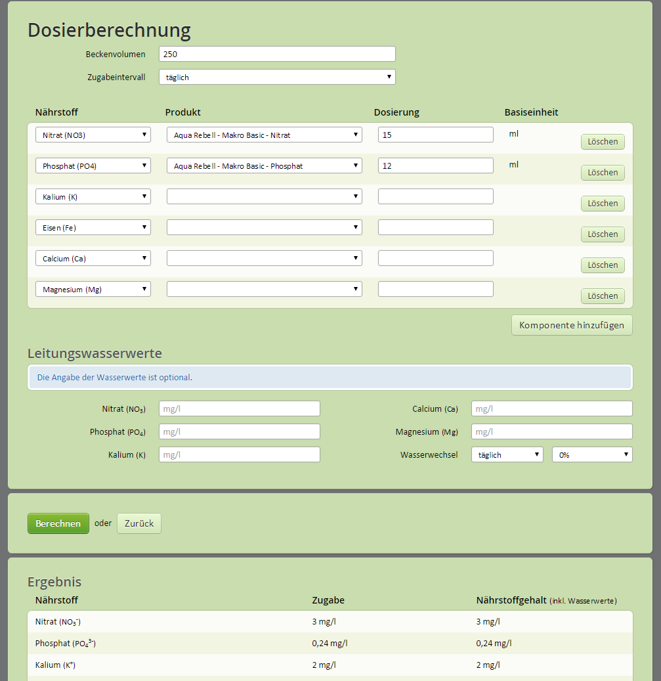Click the Zurück button
This screenshot has height=681, width=661.
pyautogui.click(x=139, y=523)
